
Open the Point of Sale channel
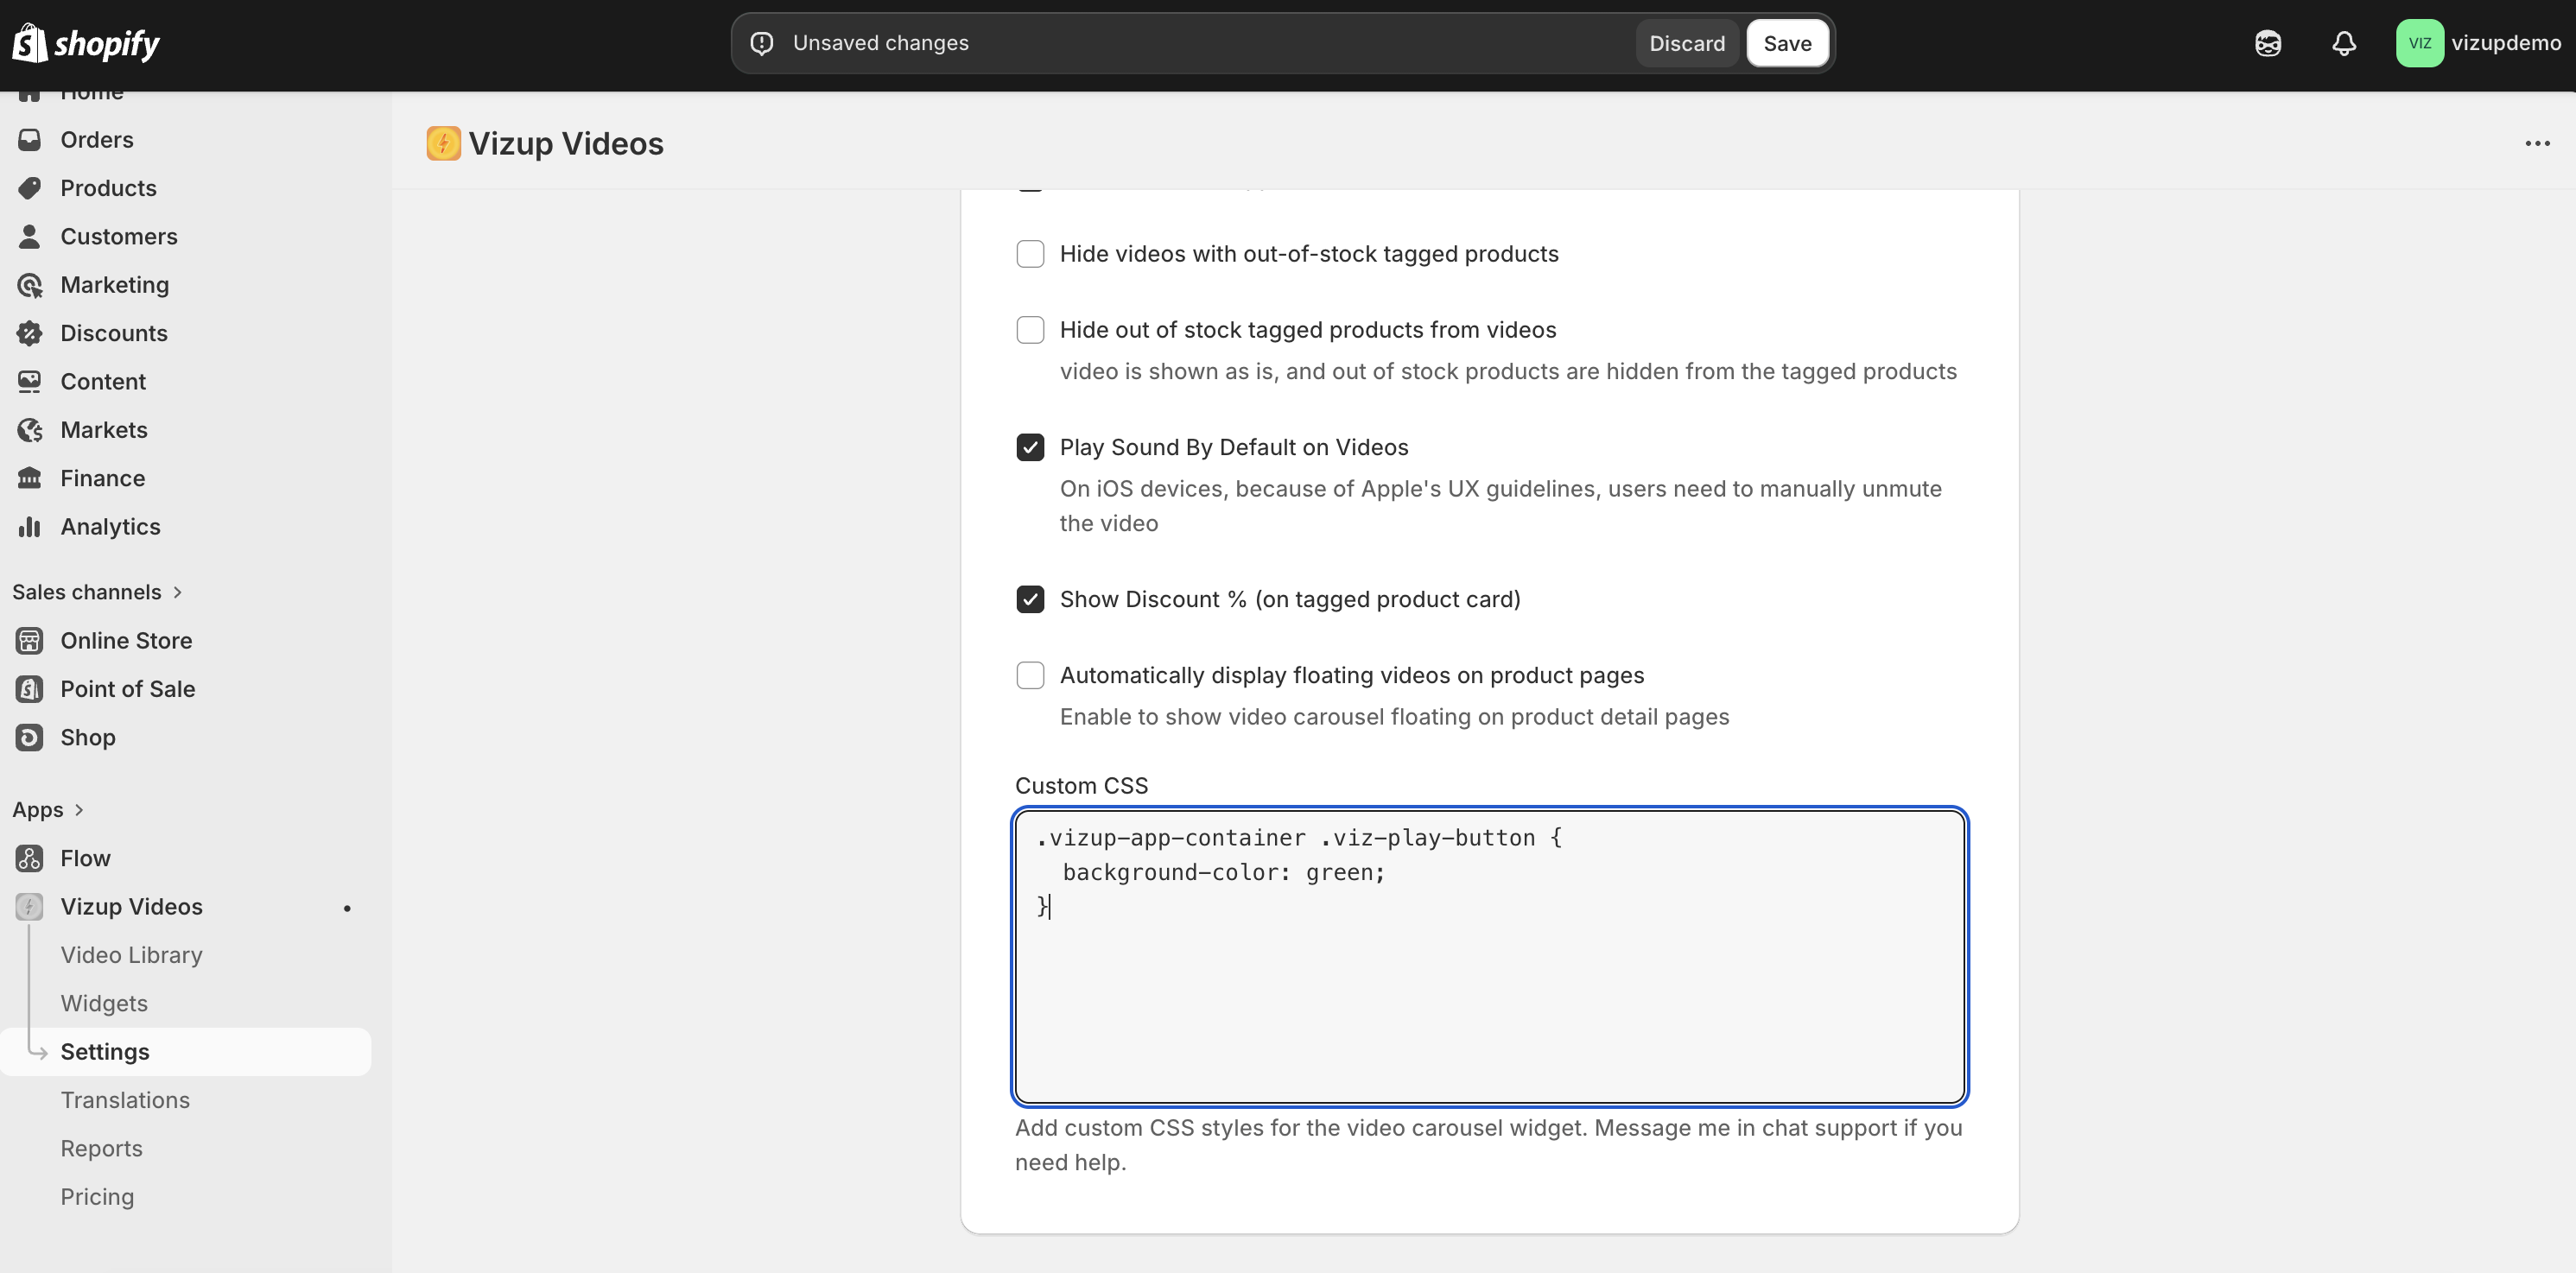click(x=127, y=688)
